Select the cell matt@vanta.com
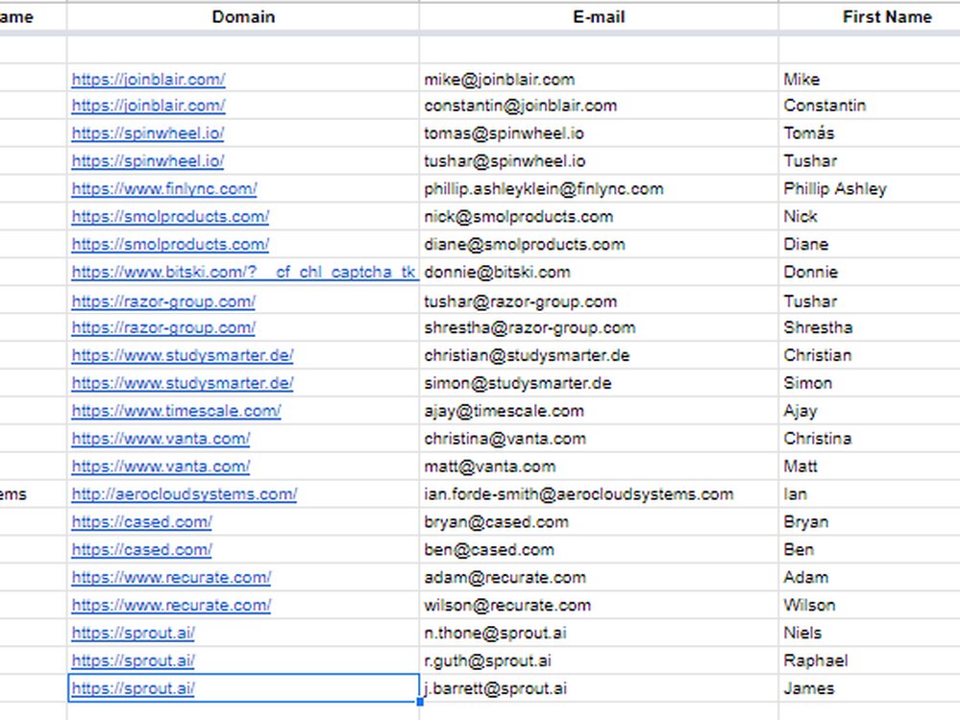 pyautogui.click(x=599, y=467)
